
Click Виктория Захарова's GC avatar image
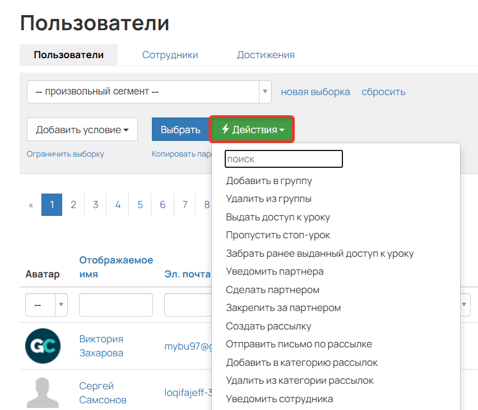[43, 346]
